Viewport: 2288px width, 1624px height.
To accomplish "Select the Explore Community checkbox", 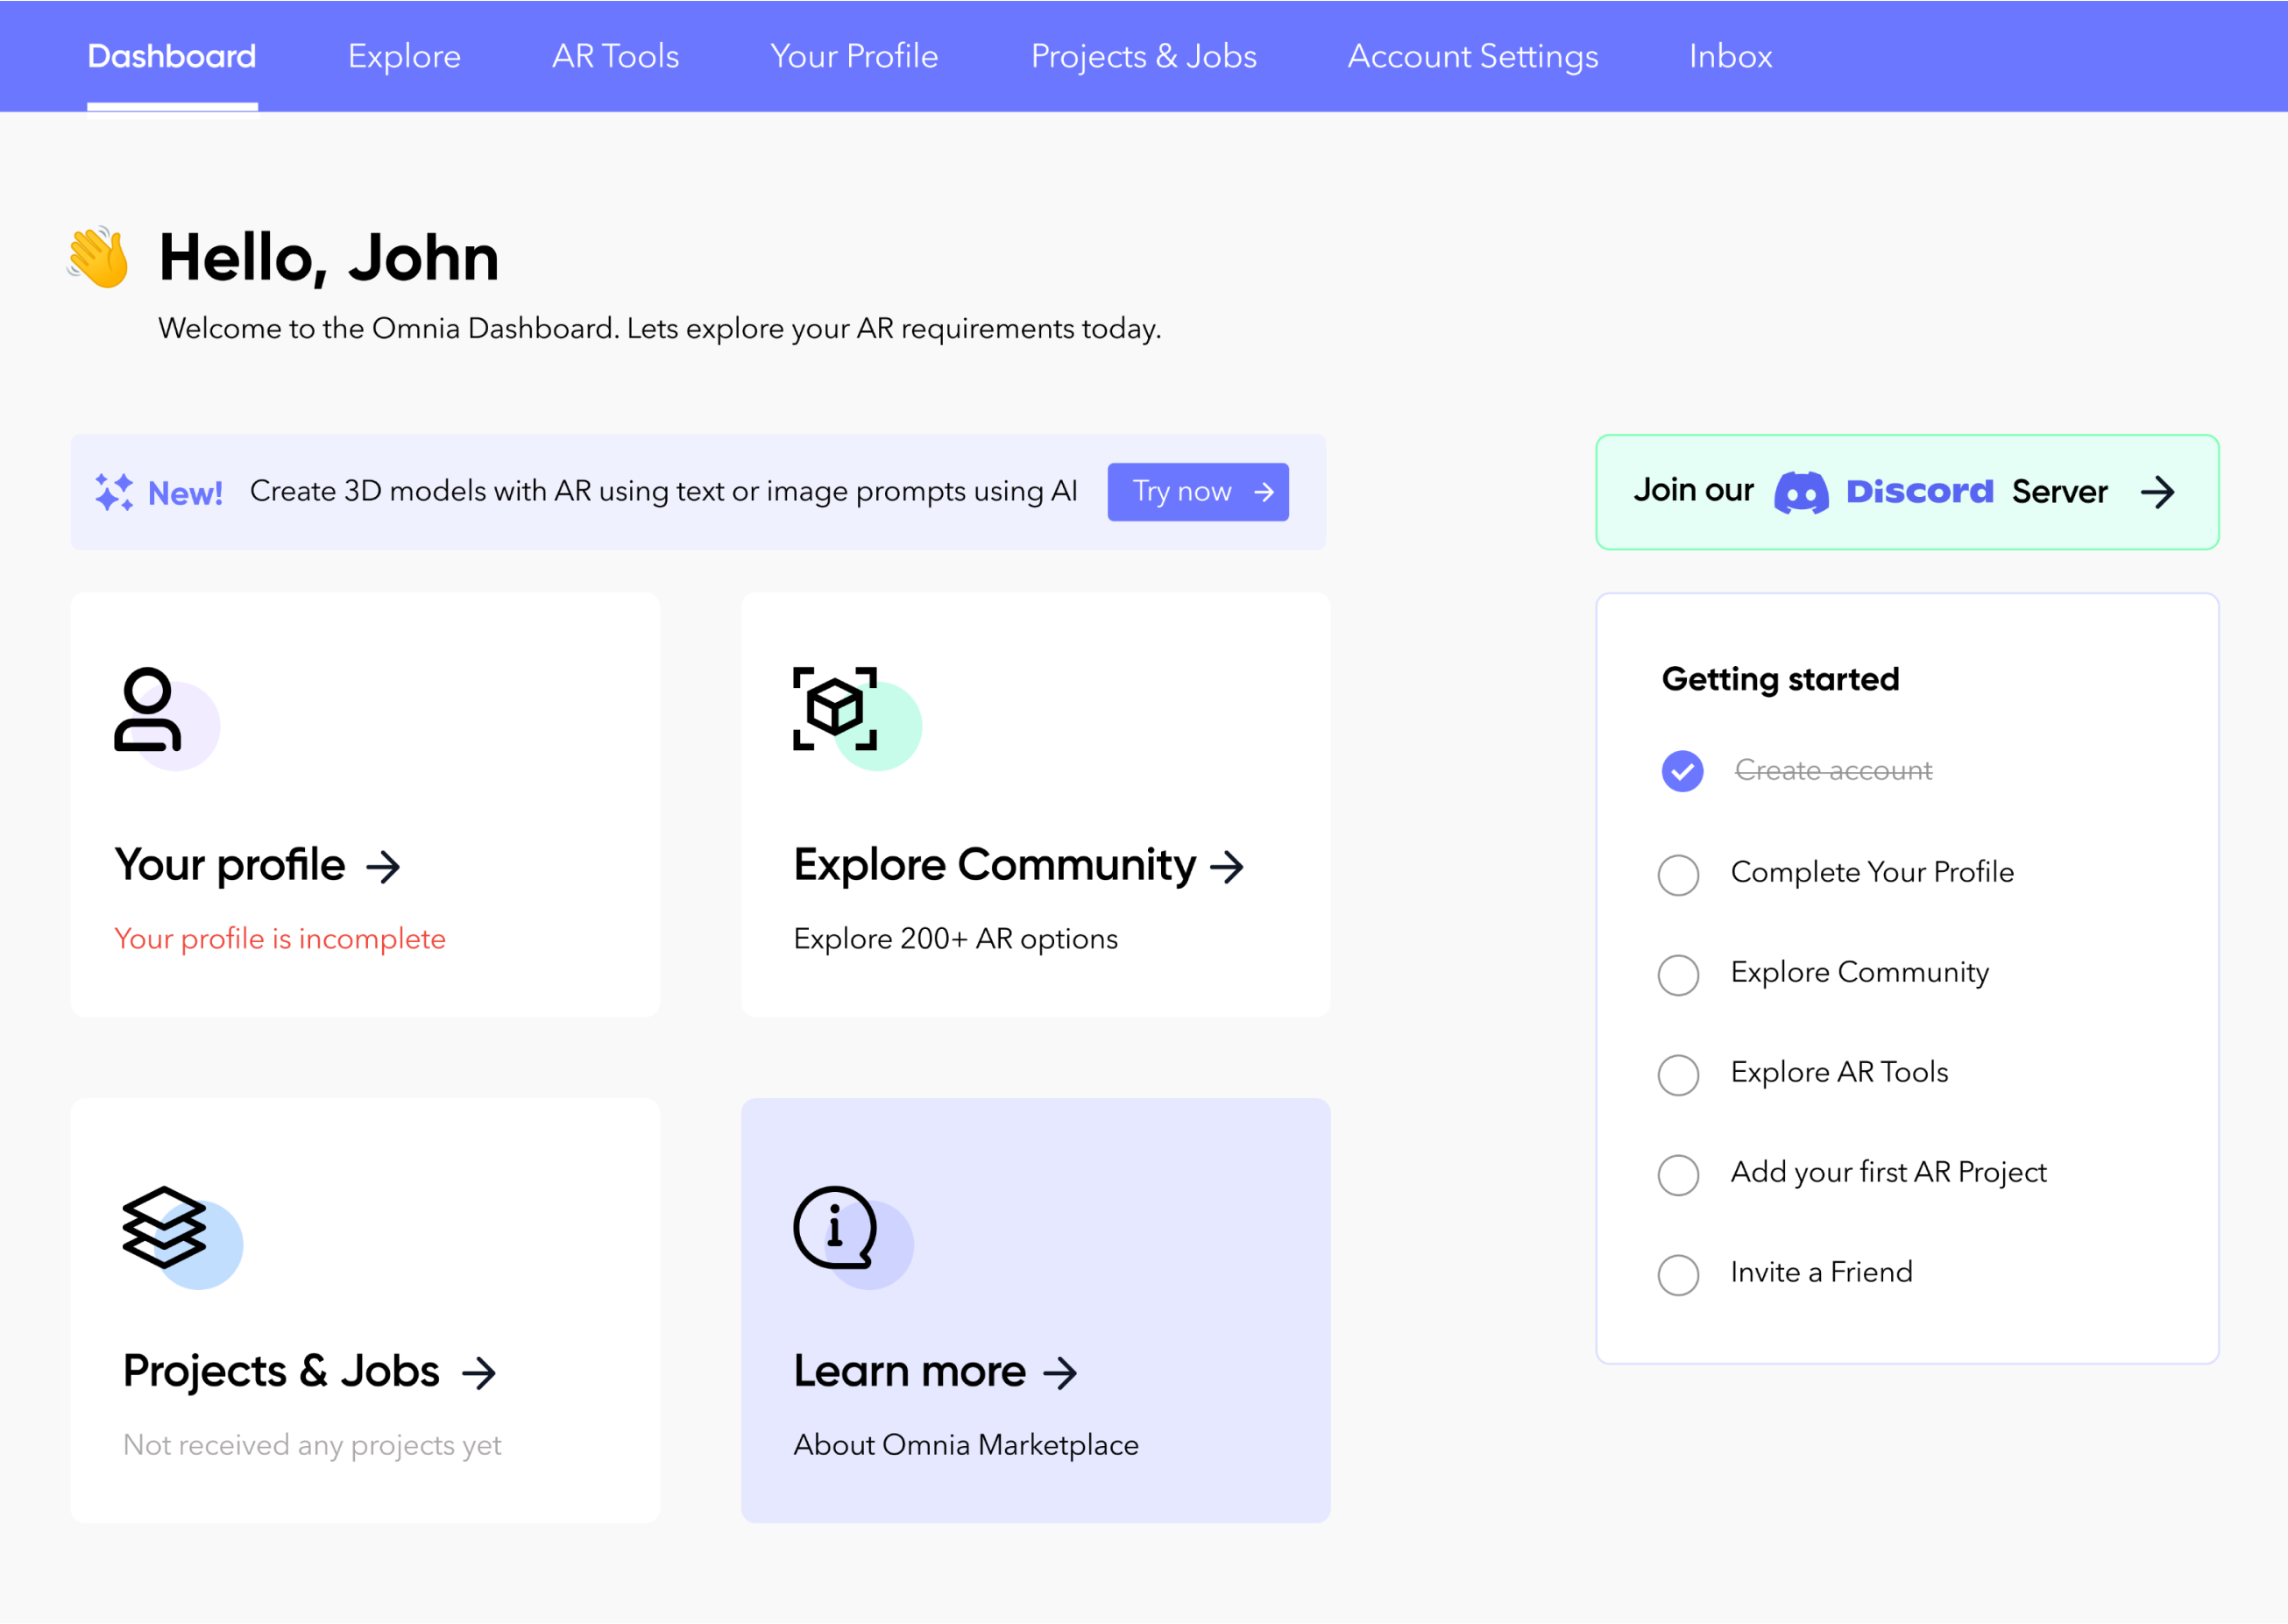I will pos(1680,972).
